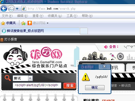Viewport: 135px width, 101px height.
Task: Click the red 搜索 button
Action: tap(70, 85)
